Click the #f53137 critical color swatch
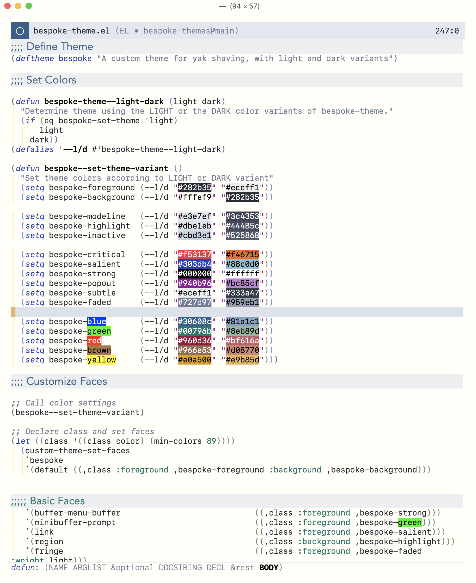Image resolution: width=476 pixels, height=583 pixels. (x=195, y=255)
